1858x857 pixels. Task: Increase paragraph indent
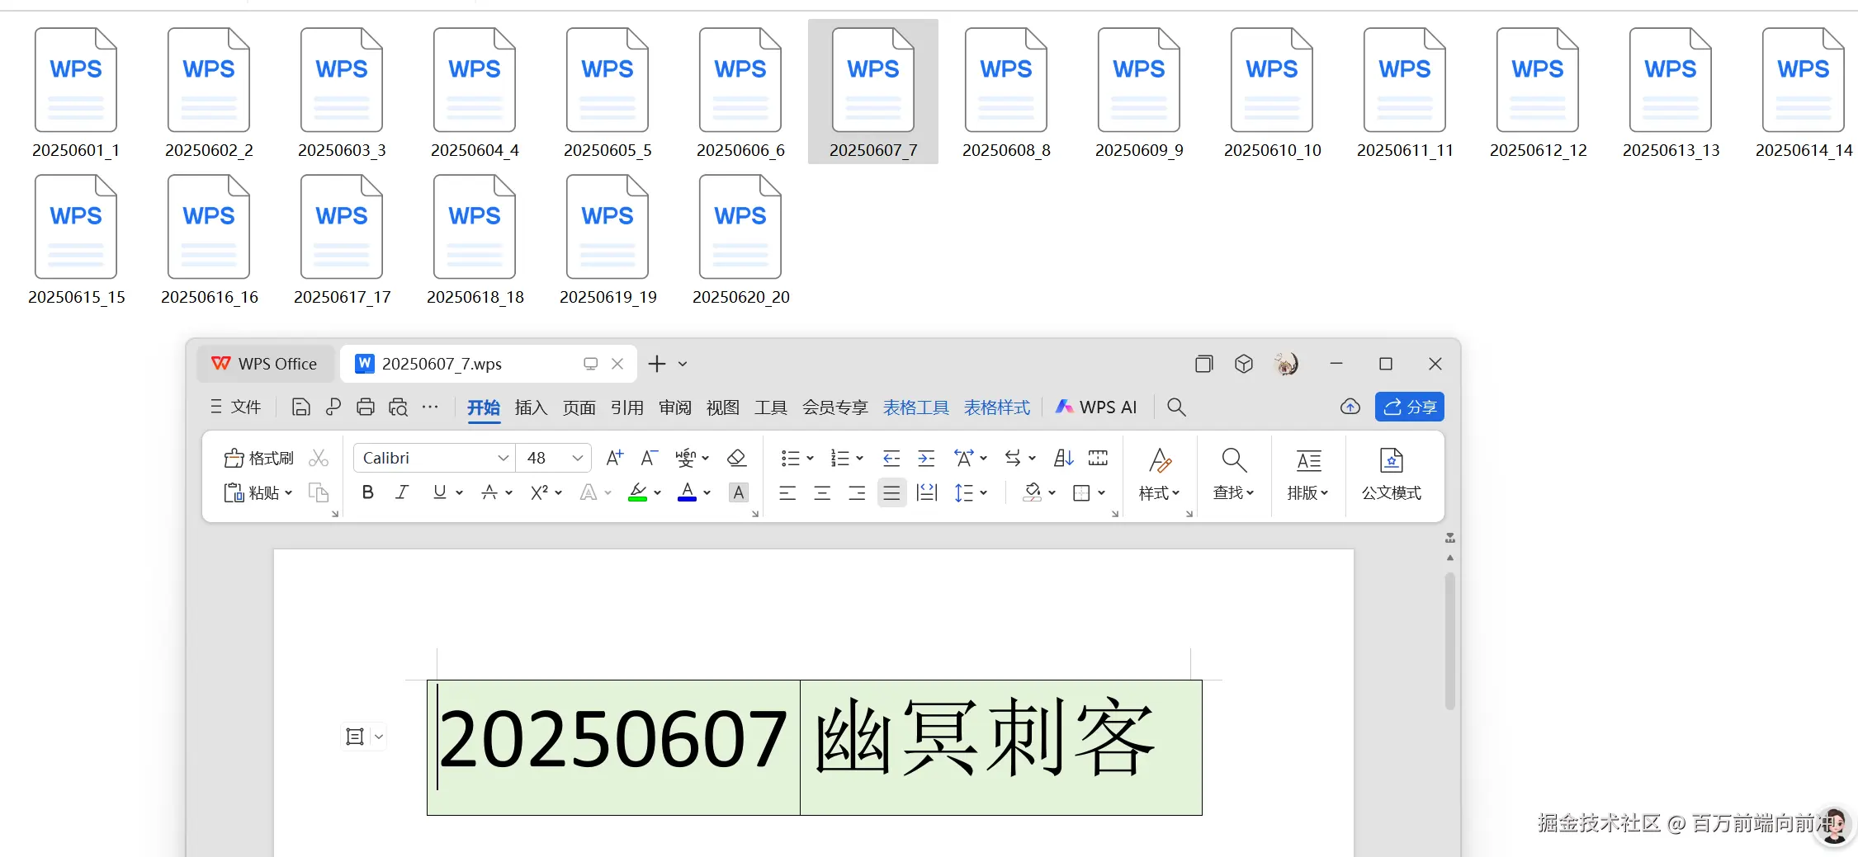[x=927, y=458]
